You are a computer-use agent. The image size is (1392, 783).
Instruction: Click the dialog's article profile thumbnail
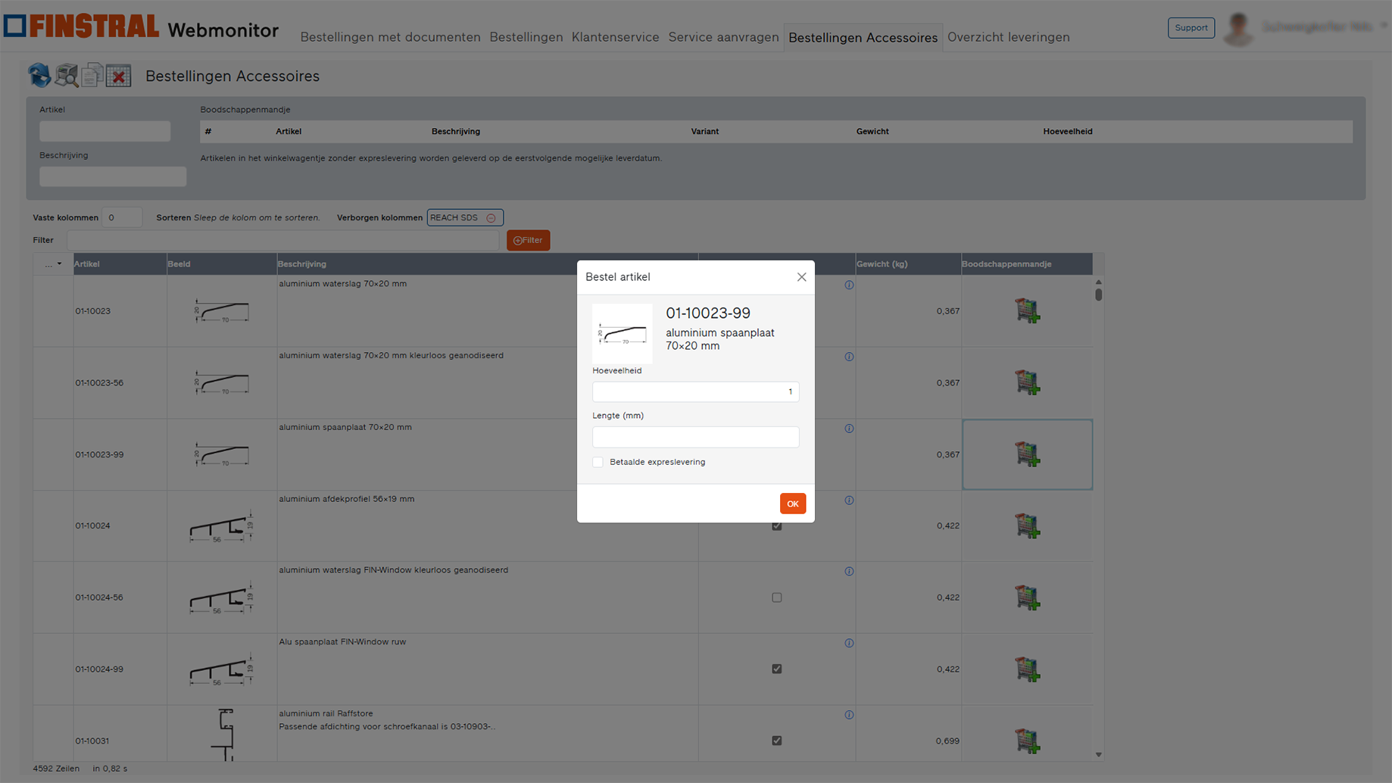point(622,333)
